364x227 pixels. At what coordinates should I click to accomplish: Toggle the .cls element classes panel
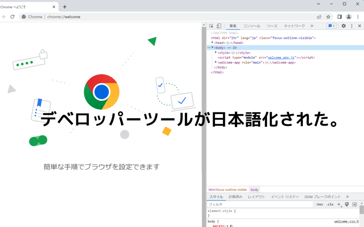(x=330, y=204)
